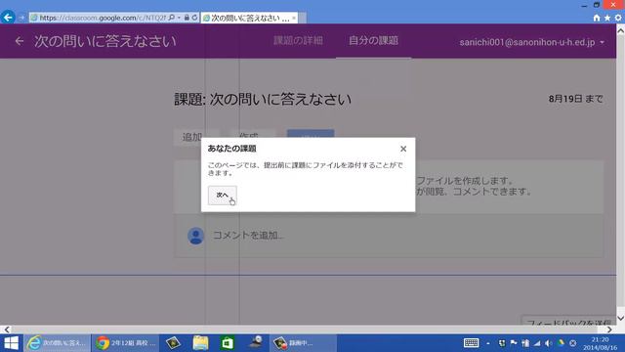Select the Internet Explorer taskbar item
625x352 pixels.
tap(57, 343)
